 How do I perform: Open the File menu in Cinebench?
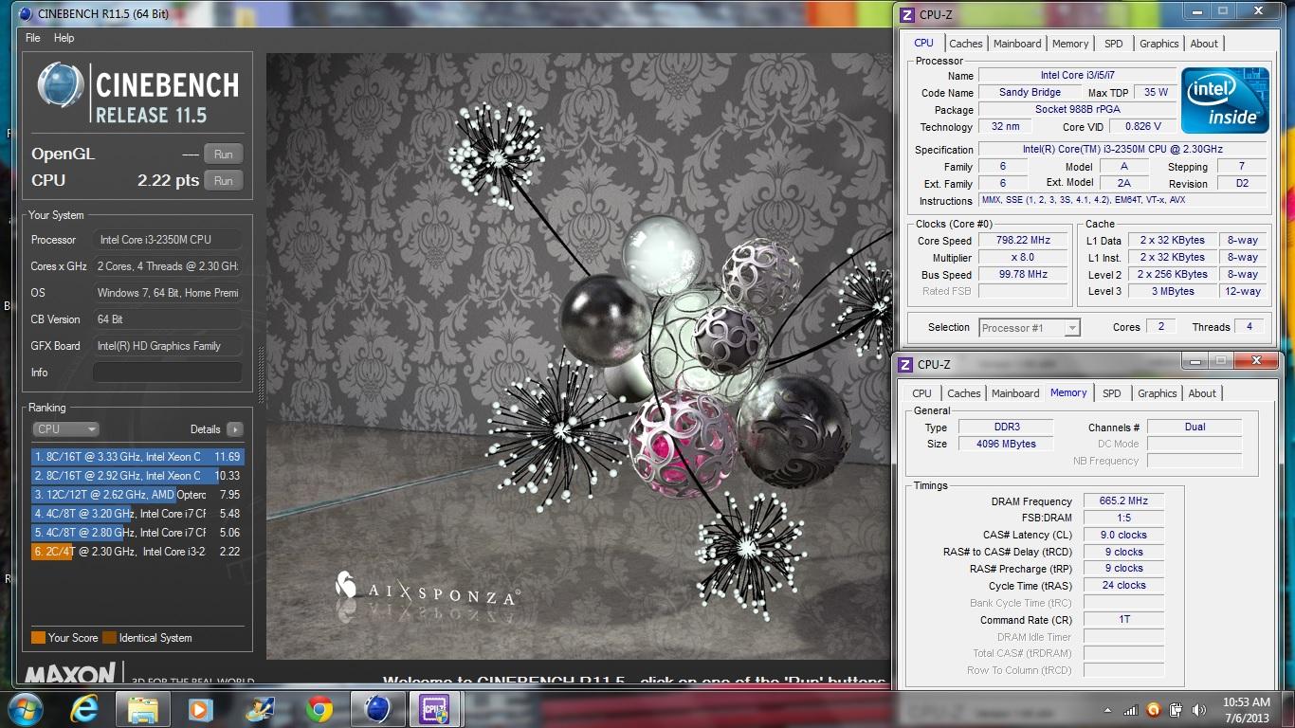[32, 38]
